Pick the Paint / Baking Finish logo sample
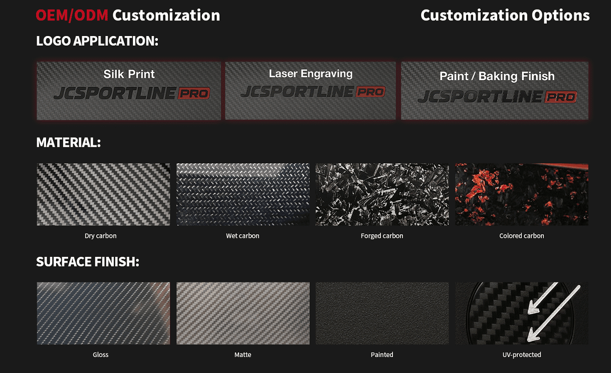 coord(495,91)
